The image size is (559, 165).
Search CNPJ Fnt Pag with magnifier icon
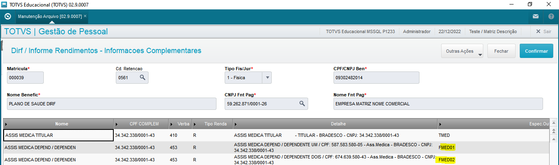coord(302,104)
